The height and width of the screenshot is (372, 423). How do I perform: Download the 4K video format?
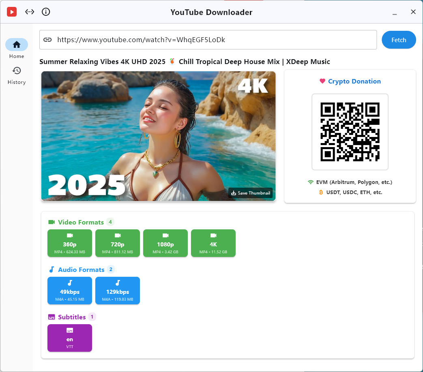[x=213, y=243]
